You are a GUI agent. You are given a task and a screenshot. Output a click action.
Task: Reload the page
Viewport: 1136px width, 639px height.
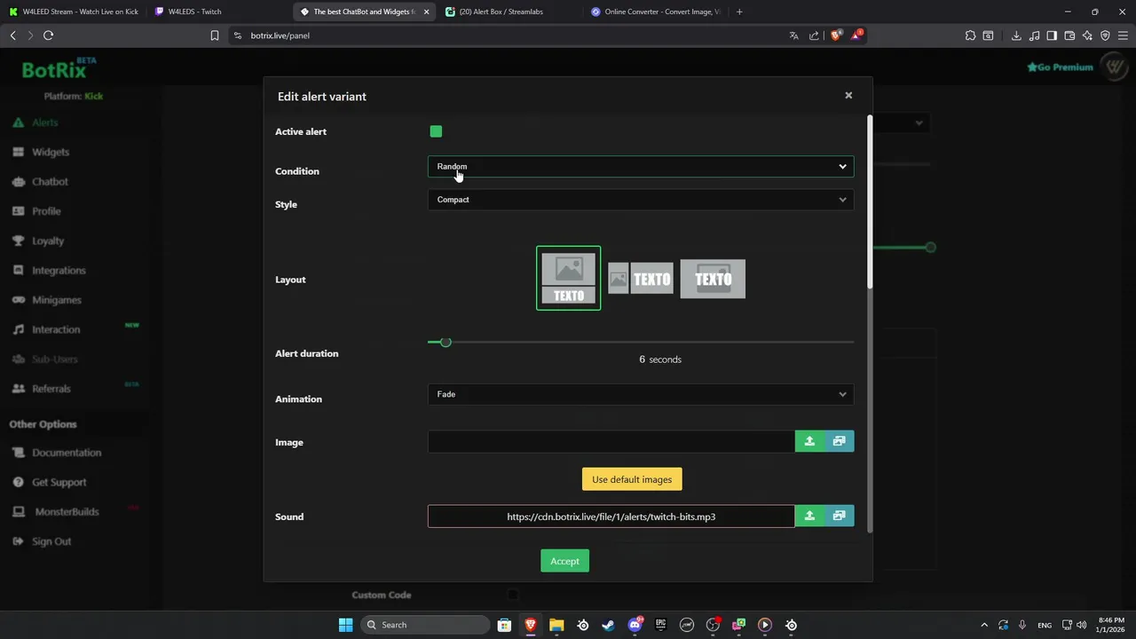click(48, 35)
